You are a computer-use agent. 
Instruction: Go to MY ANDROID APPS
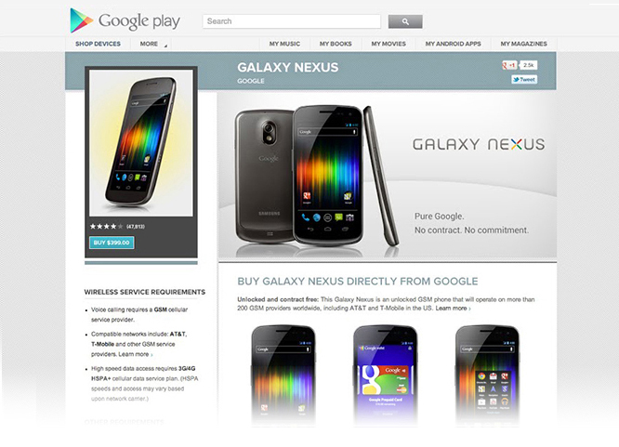click(x=454, y=44)
